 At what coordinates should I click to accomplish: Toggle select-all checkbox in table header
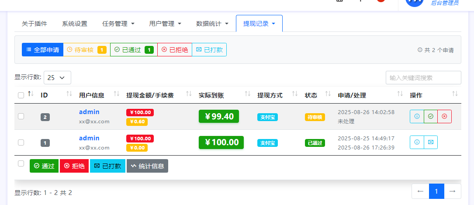pos(21,95)
